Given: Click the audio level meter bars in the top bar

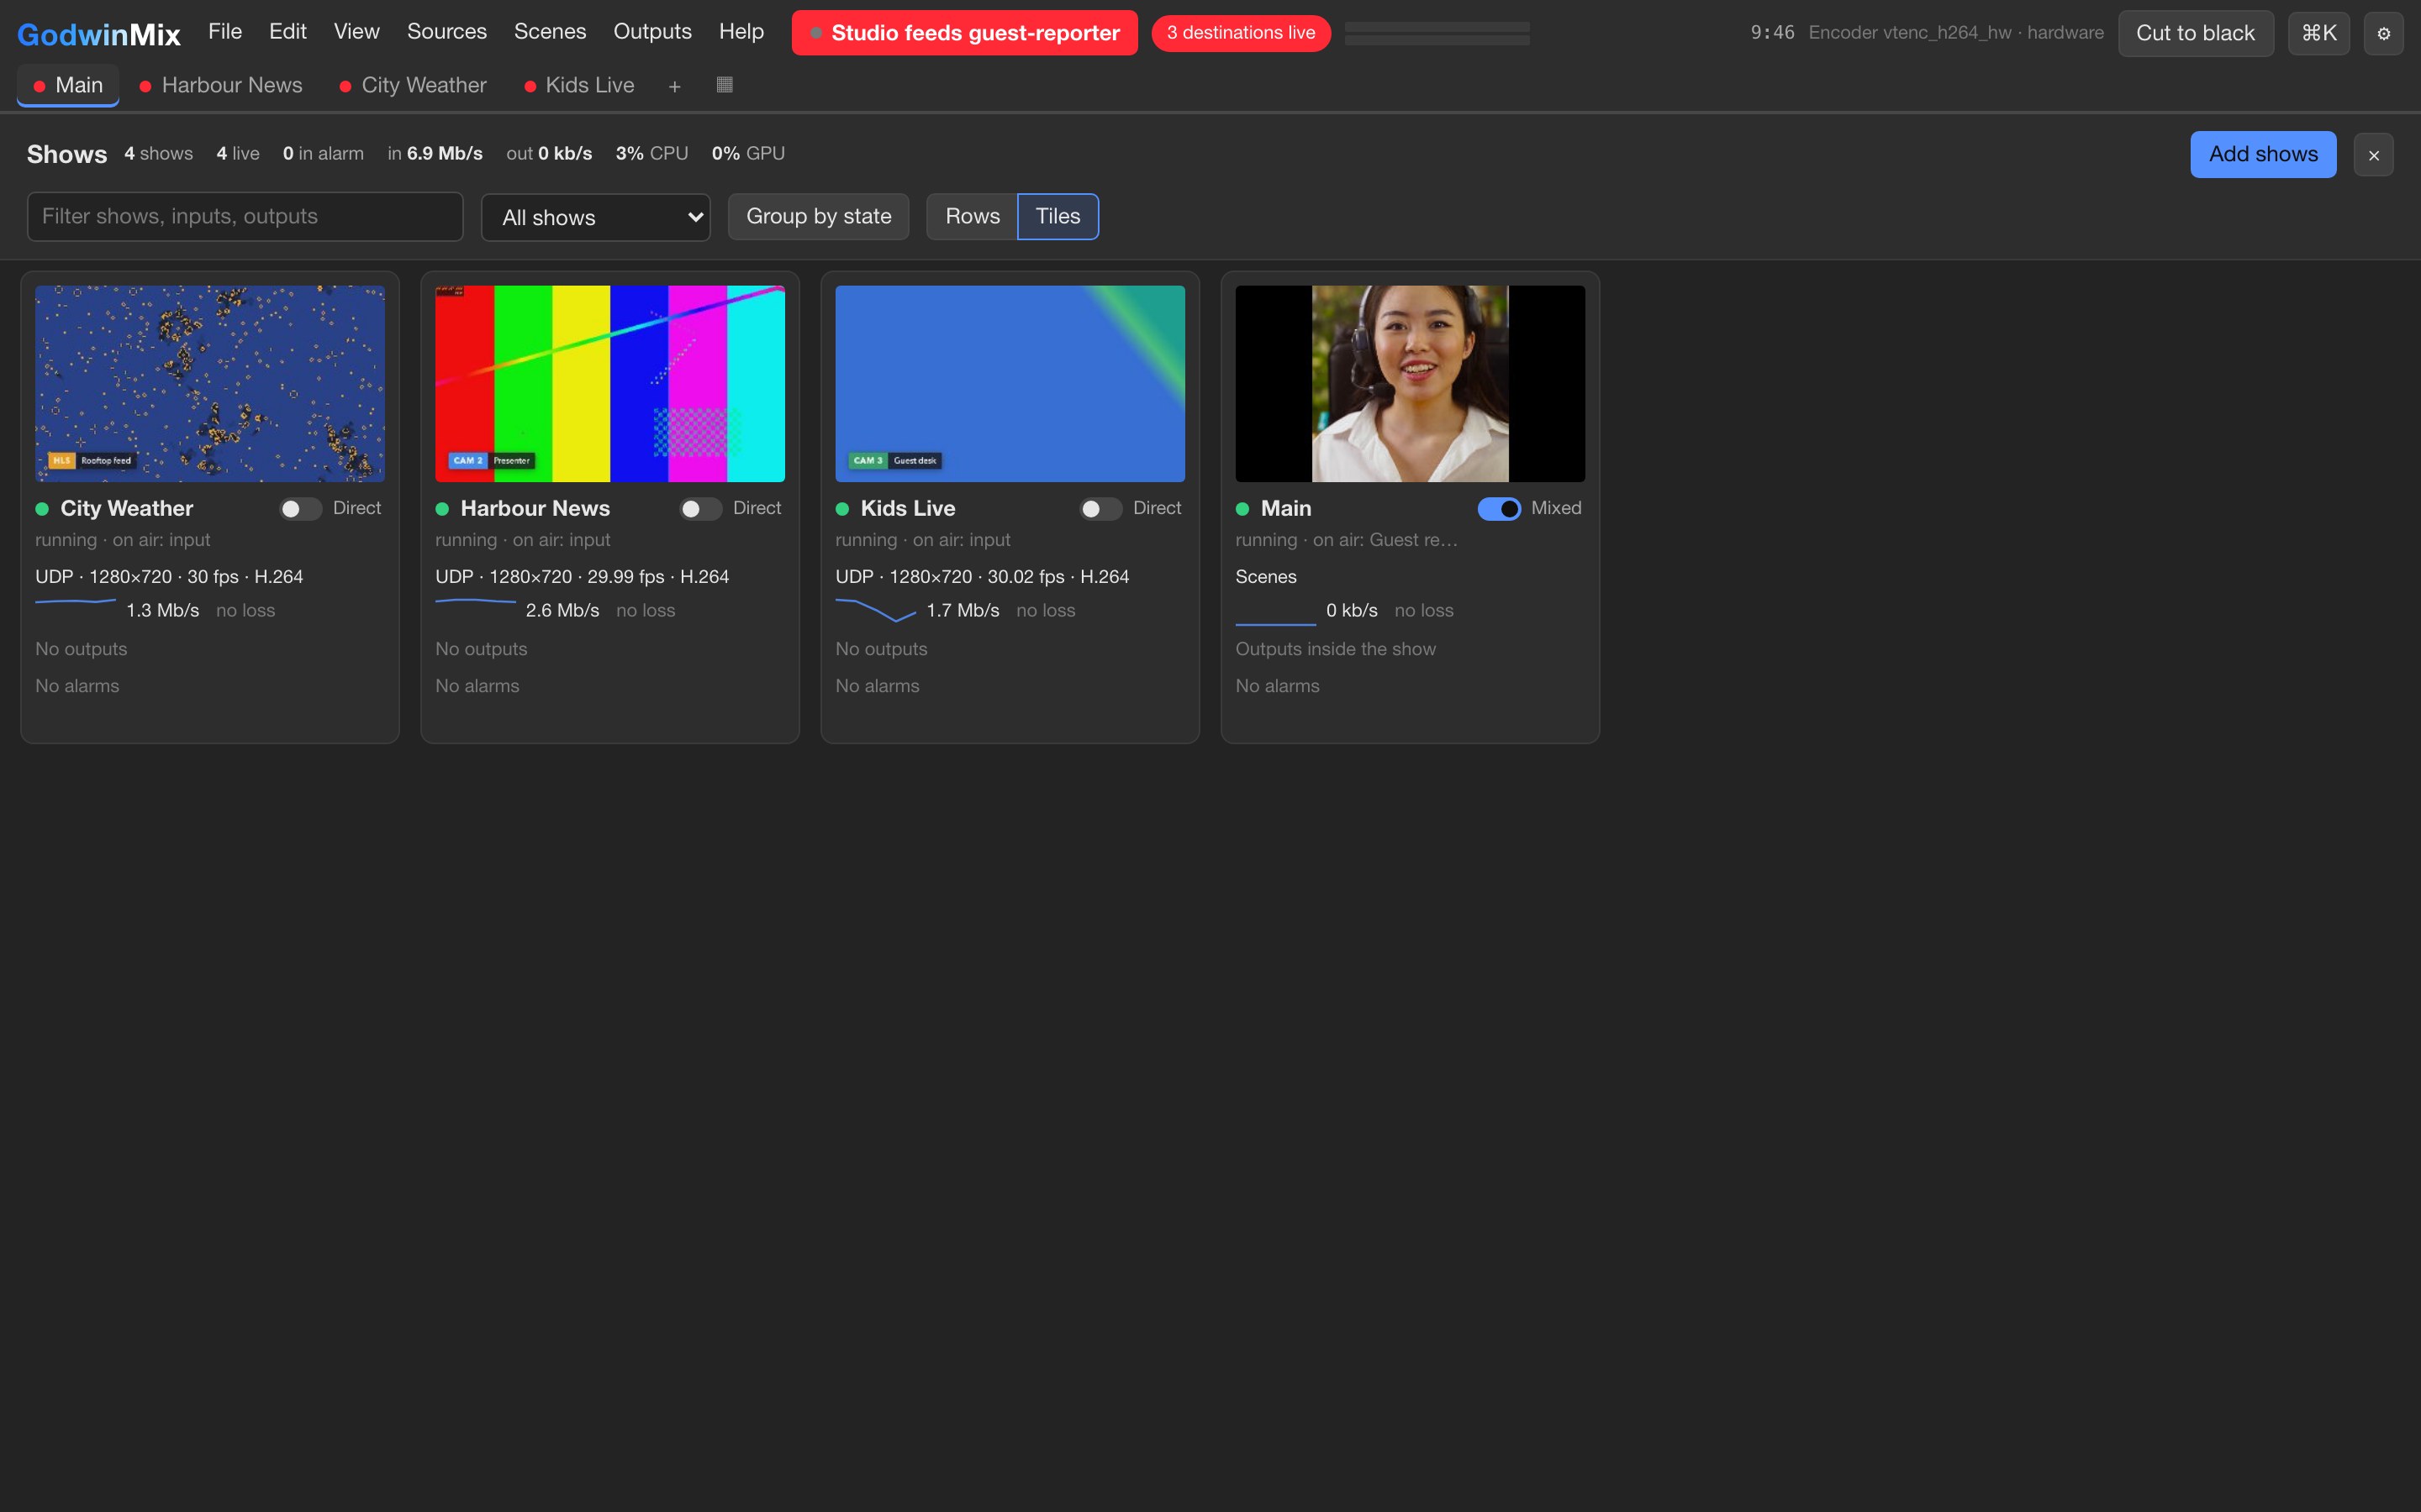Looking at the screenshot, I should 1437,33.
